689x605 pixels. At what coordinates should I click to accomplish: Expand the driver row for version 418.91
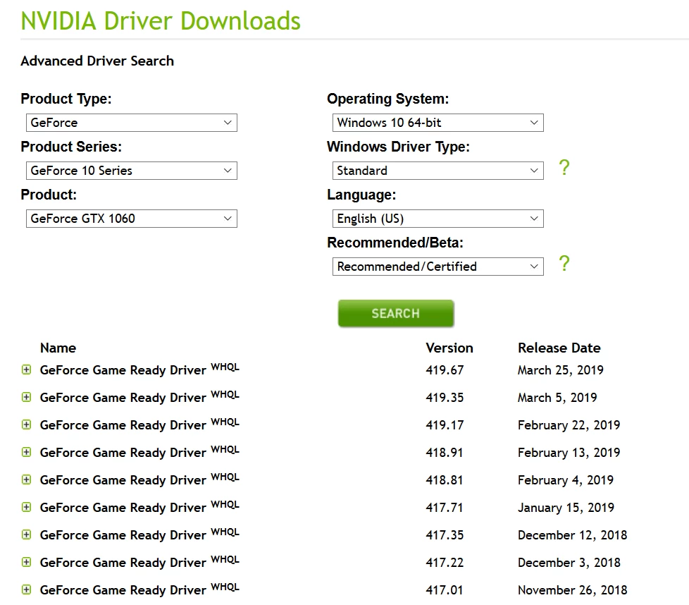(x=26, y=453)
